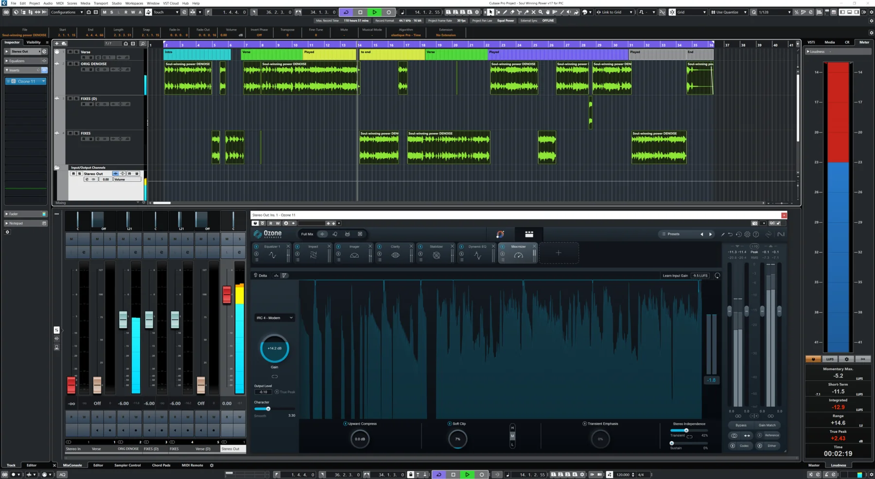Toggle Equalizer 1 module power button

point(256,247)
